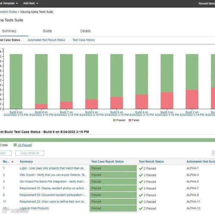215x215 pixels.
Task: Switch to the Summary tab
Action: pos(9,31)
